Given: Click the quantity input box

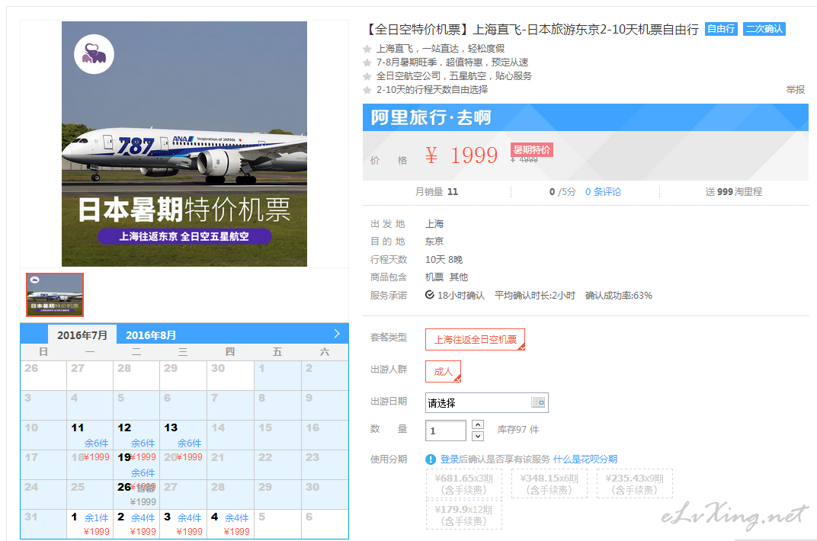Looking at the screenshot, I should tap(446, 431).
